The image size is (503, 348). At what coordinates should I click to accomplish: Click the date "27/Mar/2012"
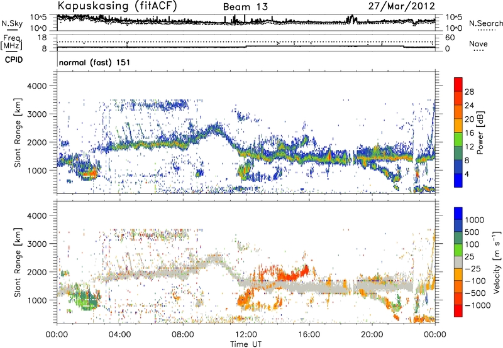(x=402, y=6)
